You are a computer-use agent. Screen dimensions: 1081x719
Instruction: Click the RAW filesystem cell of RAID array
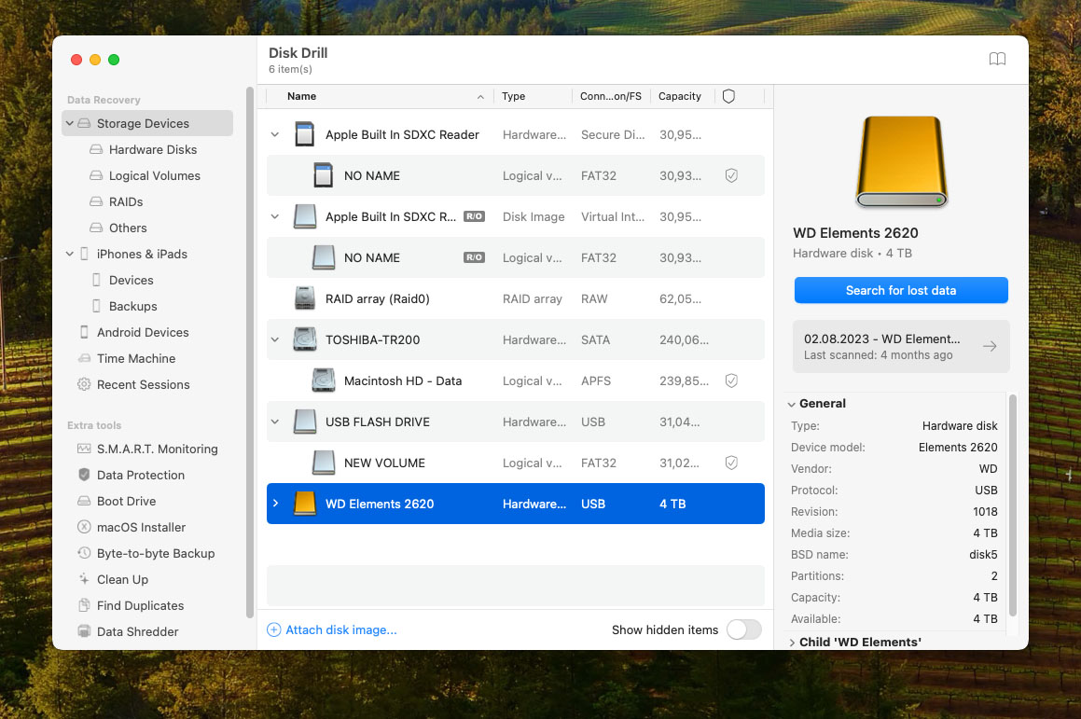click(594, 298)
